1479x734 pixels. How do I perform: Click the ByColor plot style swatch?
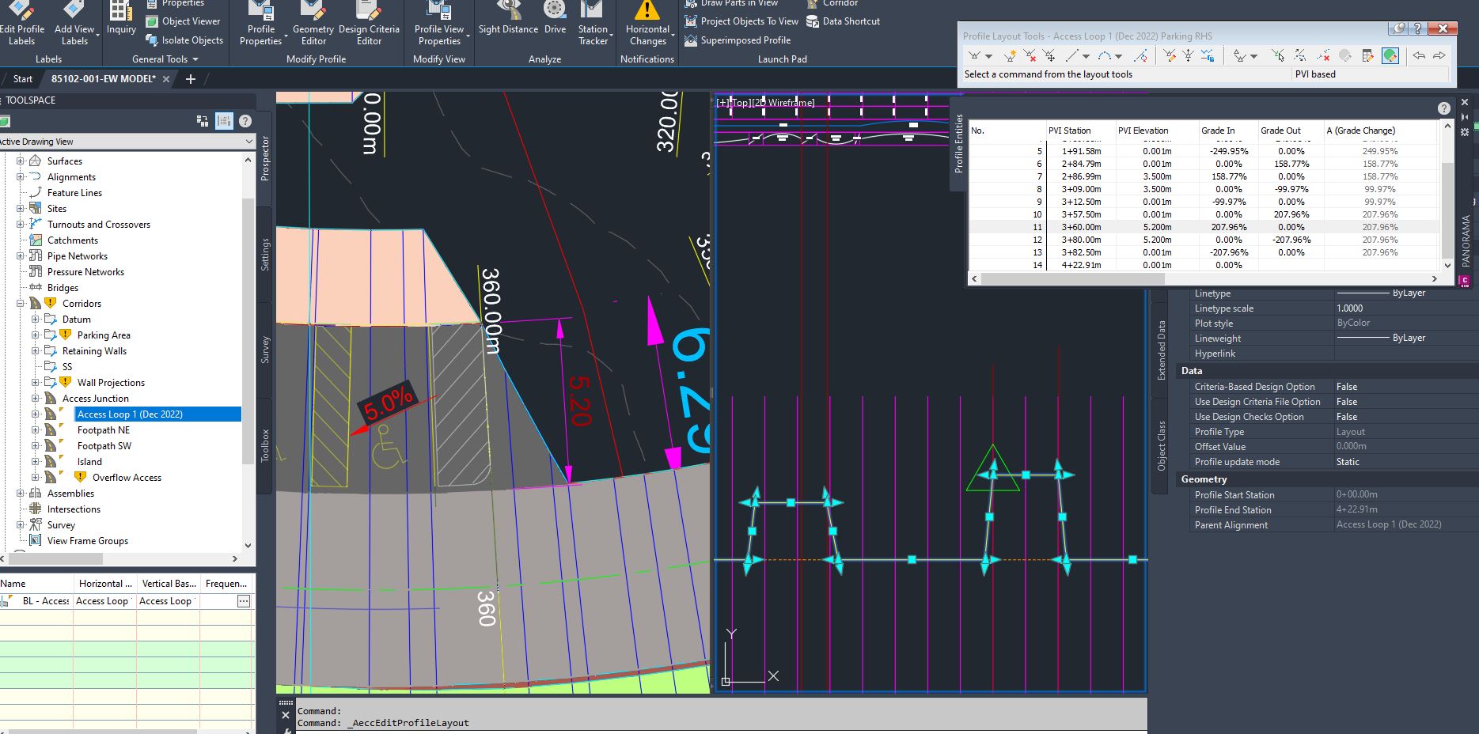click(x=1354, y=323)
